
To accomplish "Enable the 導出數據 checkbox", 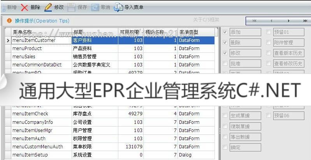I will pos(225,137).
